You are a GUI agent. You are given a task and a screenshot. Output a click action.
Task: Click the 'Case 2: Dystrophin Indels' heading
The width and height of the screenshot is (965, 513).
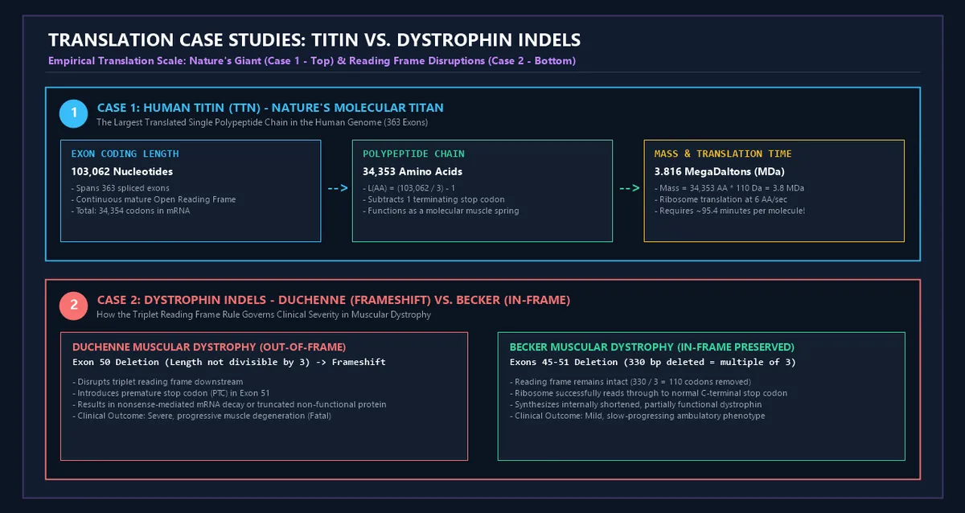(x=334, y=300)
